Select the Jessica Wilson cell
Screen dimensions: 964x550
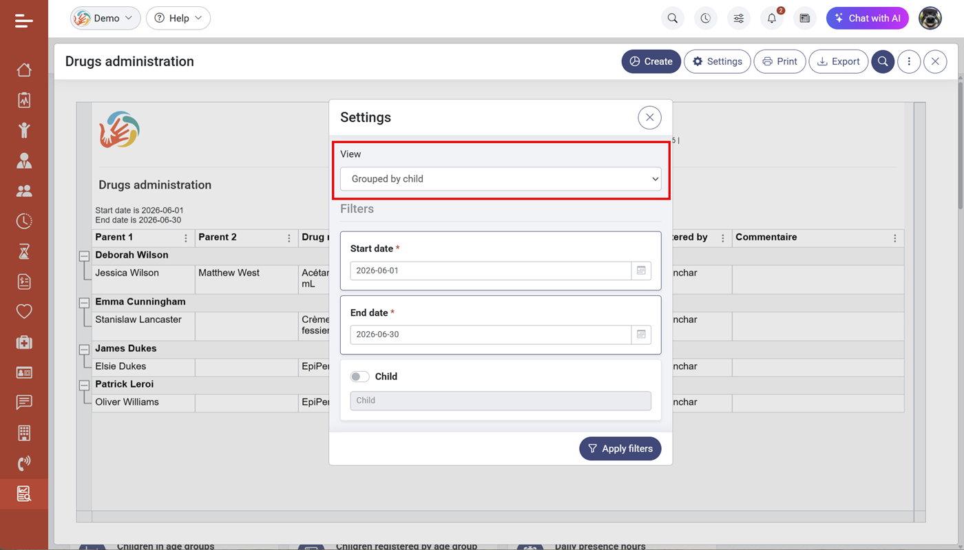(143, 279)
